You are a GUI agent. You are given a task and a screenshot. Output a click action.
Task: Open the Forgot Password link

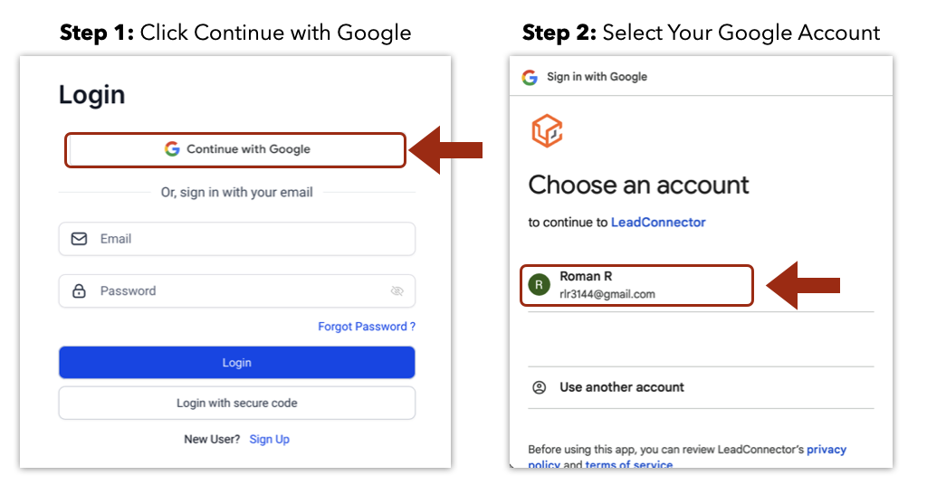[x=367, y=327]
